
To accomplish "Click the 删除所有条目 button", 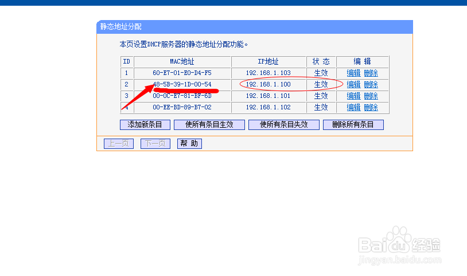I will (x=353, y=125).
